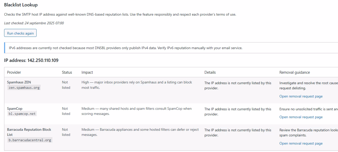This screenshot has height=152, width=338.
Task: Click the Not listed status for SpamCop
Action: pyautogui.click(x=66, y=111)
